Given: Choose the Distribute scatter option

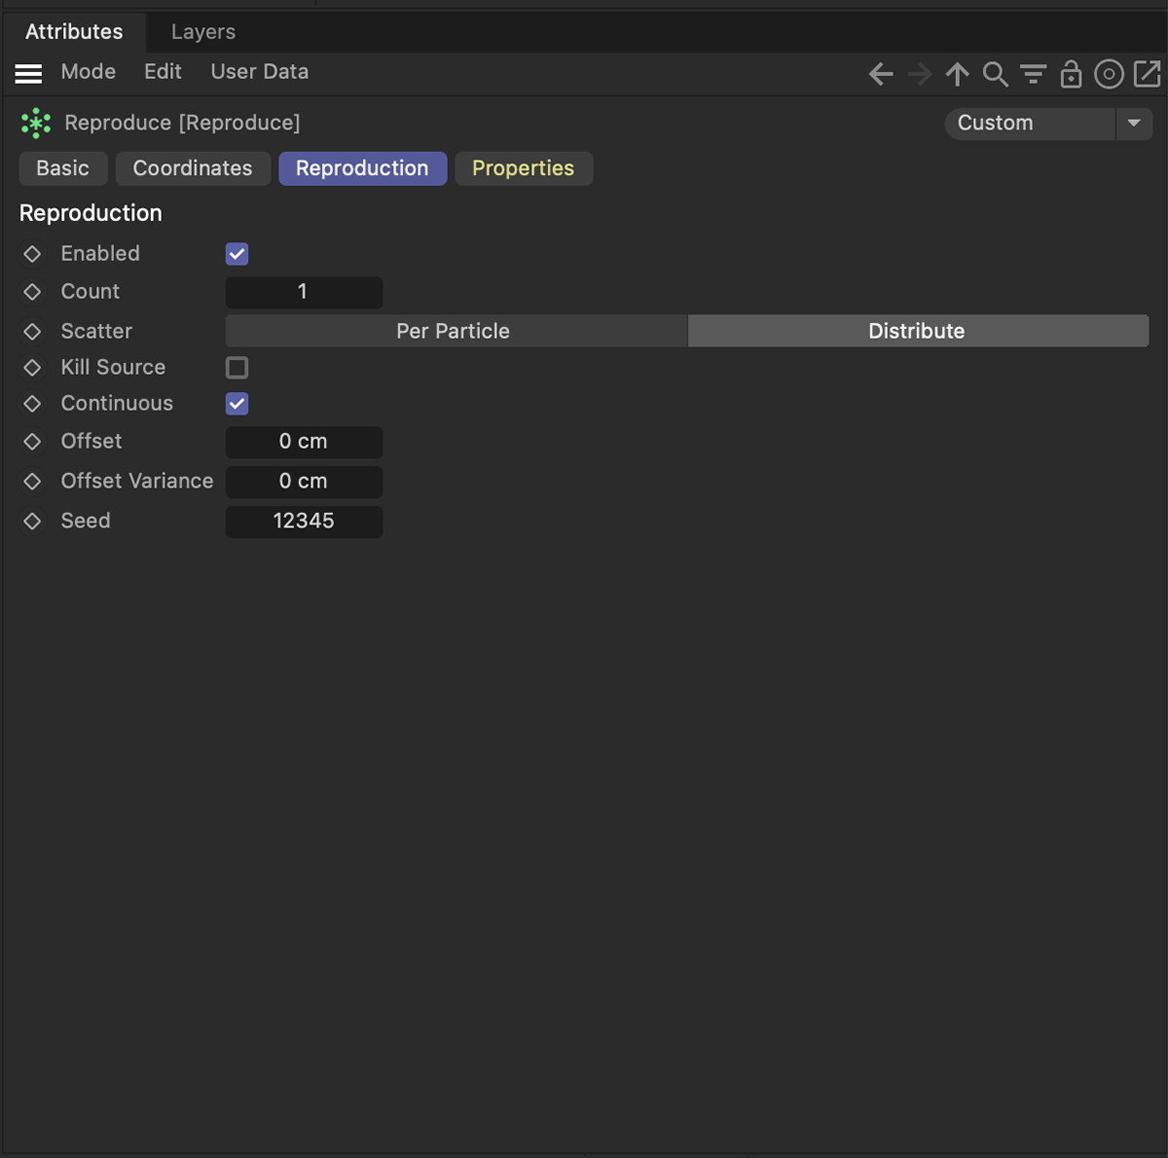Looking at the screenshot, I should pyautogui.click(x=917, y=331).
